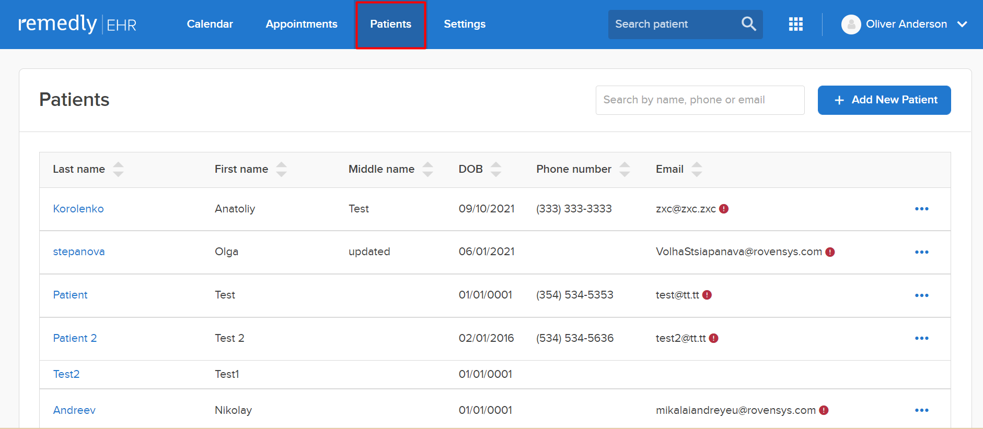Sort patients by DOB column

coord(496,169)
